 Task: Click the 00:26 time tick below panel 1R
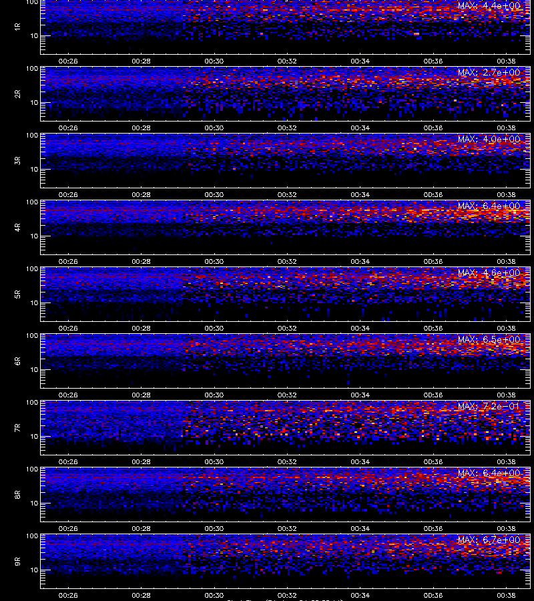click(68, 61)
